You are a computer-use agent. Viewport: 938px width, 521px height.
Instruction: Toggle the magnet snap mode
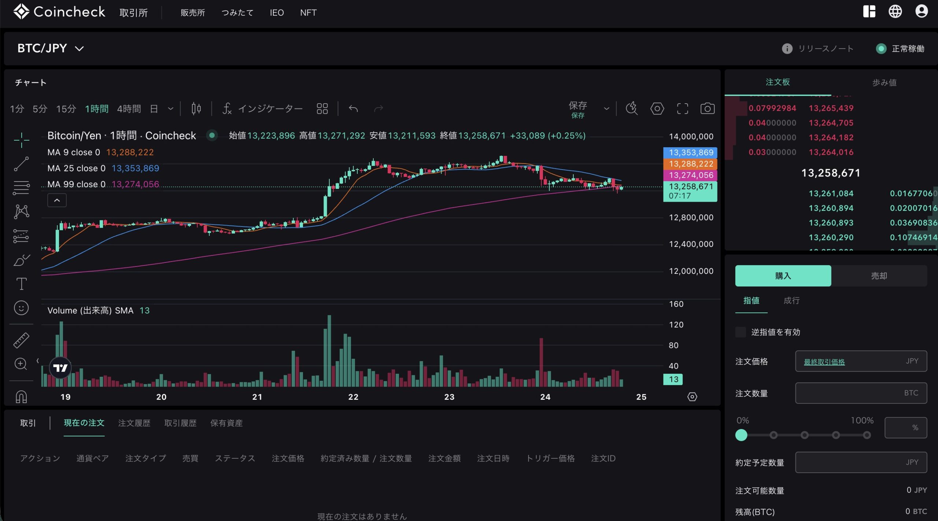[21, 397]
